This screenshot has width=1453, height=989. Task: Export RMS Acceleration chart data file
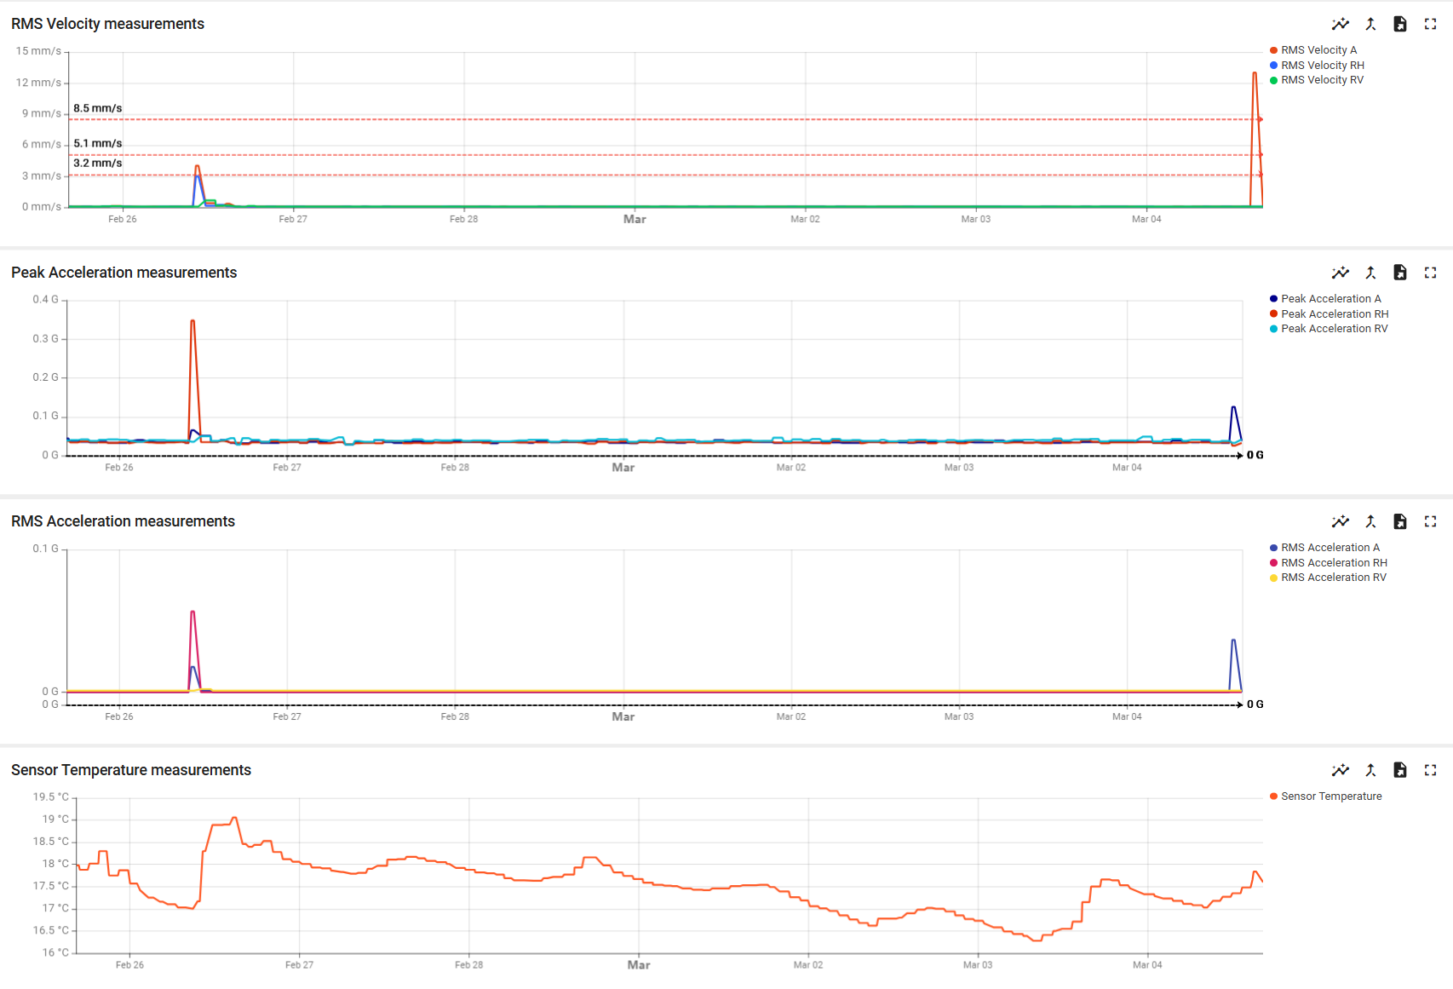[1399, 521]
